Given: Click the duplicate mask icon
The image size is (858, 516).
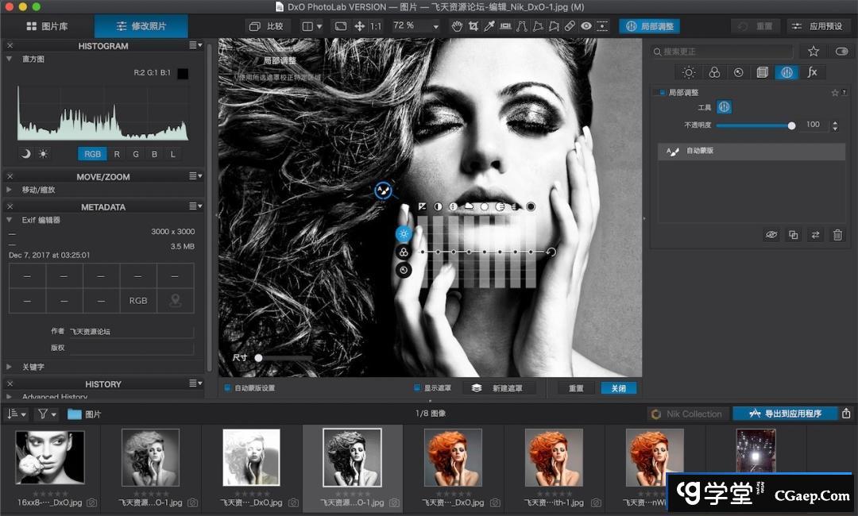Looking at the screenshot, I should tap(793, 235).
